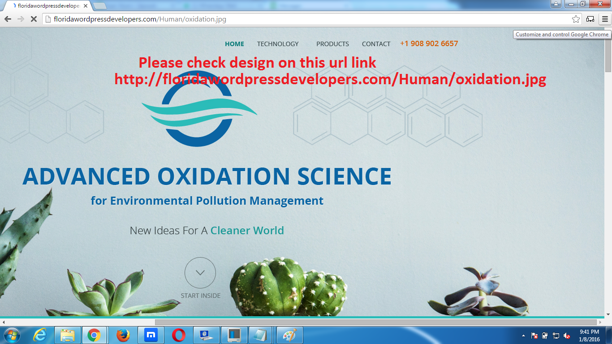Open the Windows Start menu
This screenshot has width=612, height=344.
pyautogui.click(x=12, y=335)
